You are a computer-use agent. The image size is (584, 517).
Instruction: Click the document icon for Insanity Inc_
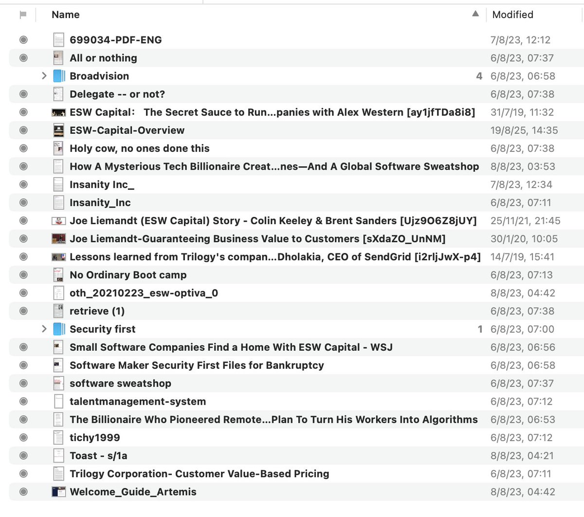[58, 184]
